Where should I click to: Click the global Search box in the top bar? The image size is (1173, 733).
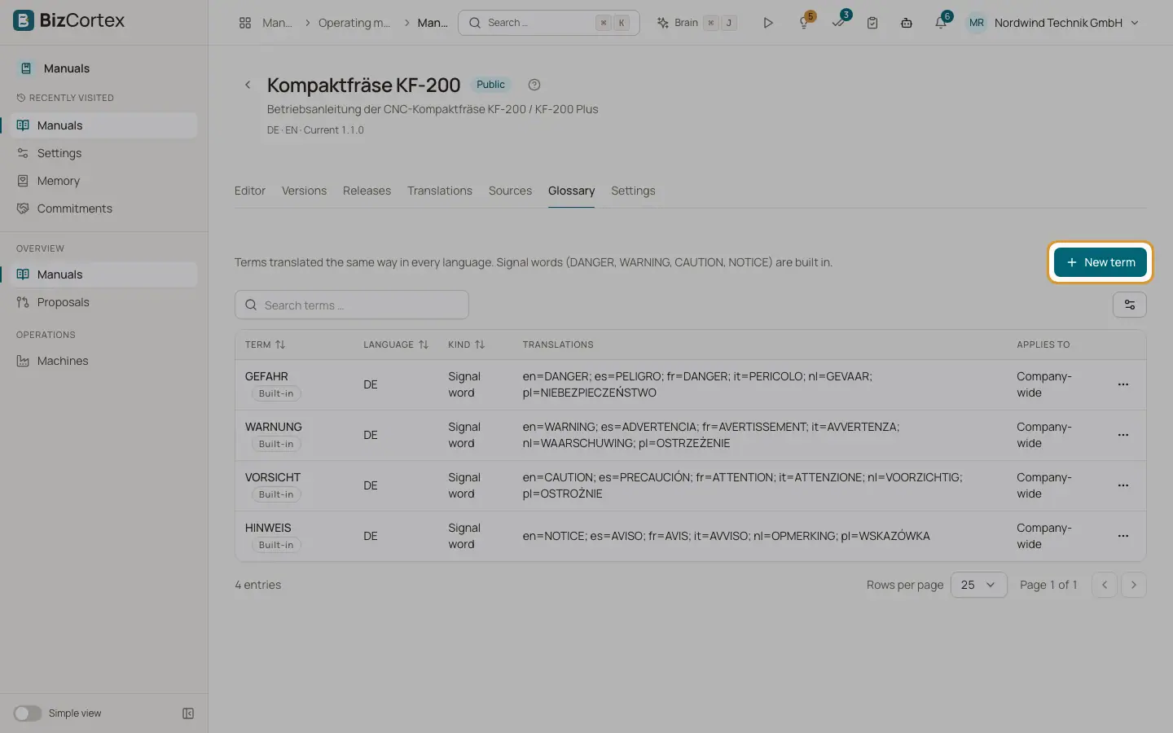pyautogui.click(x=549, y=23)
